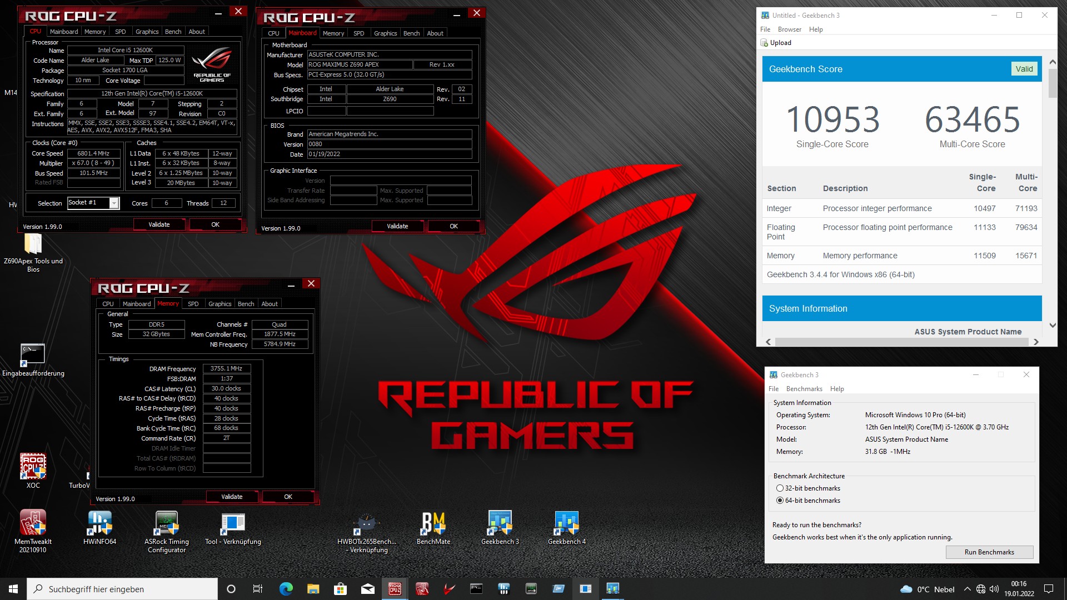Open the Mail app on the taskbar
This screenshot has width=1067, height=600.
click(367, 589)
